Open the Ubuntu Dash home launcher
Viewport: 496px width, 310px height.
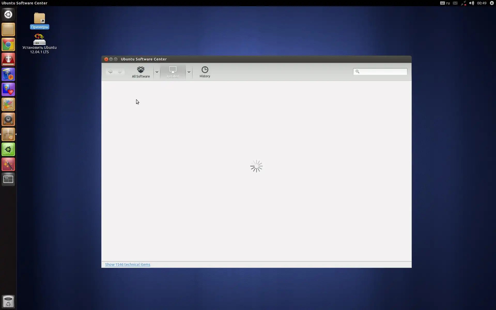8,14
